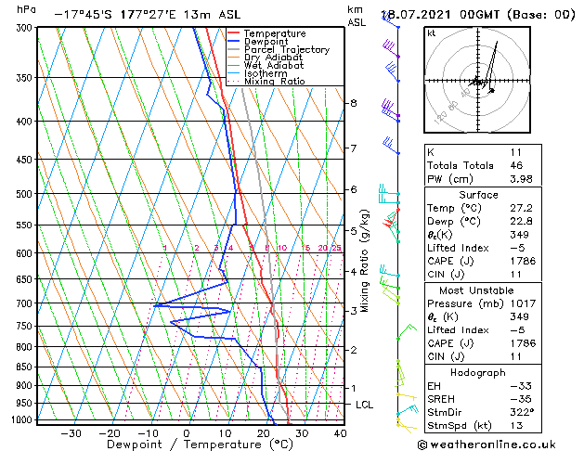Click the 8 km altitude tick label
The height and width of the screenshot is (451, 584).
pos(354,103)
